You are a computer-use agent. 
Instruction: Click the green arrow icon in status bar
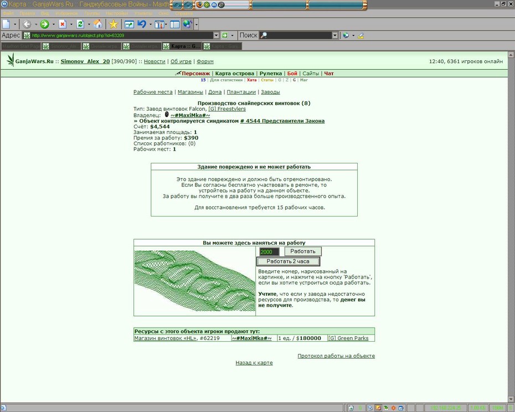[385, 408]
